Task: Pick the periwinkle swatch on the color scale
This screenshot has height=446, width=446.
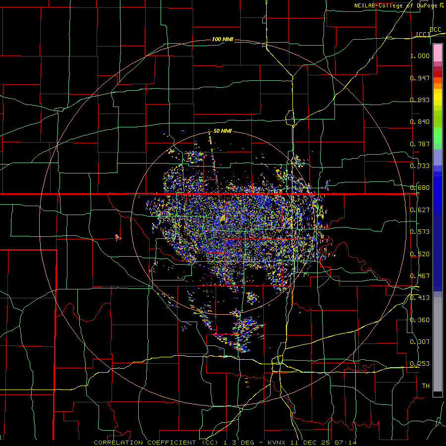Action: click(438, 157)
